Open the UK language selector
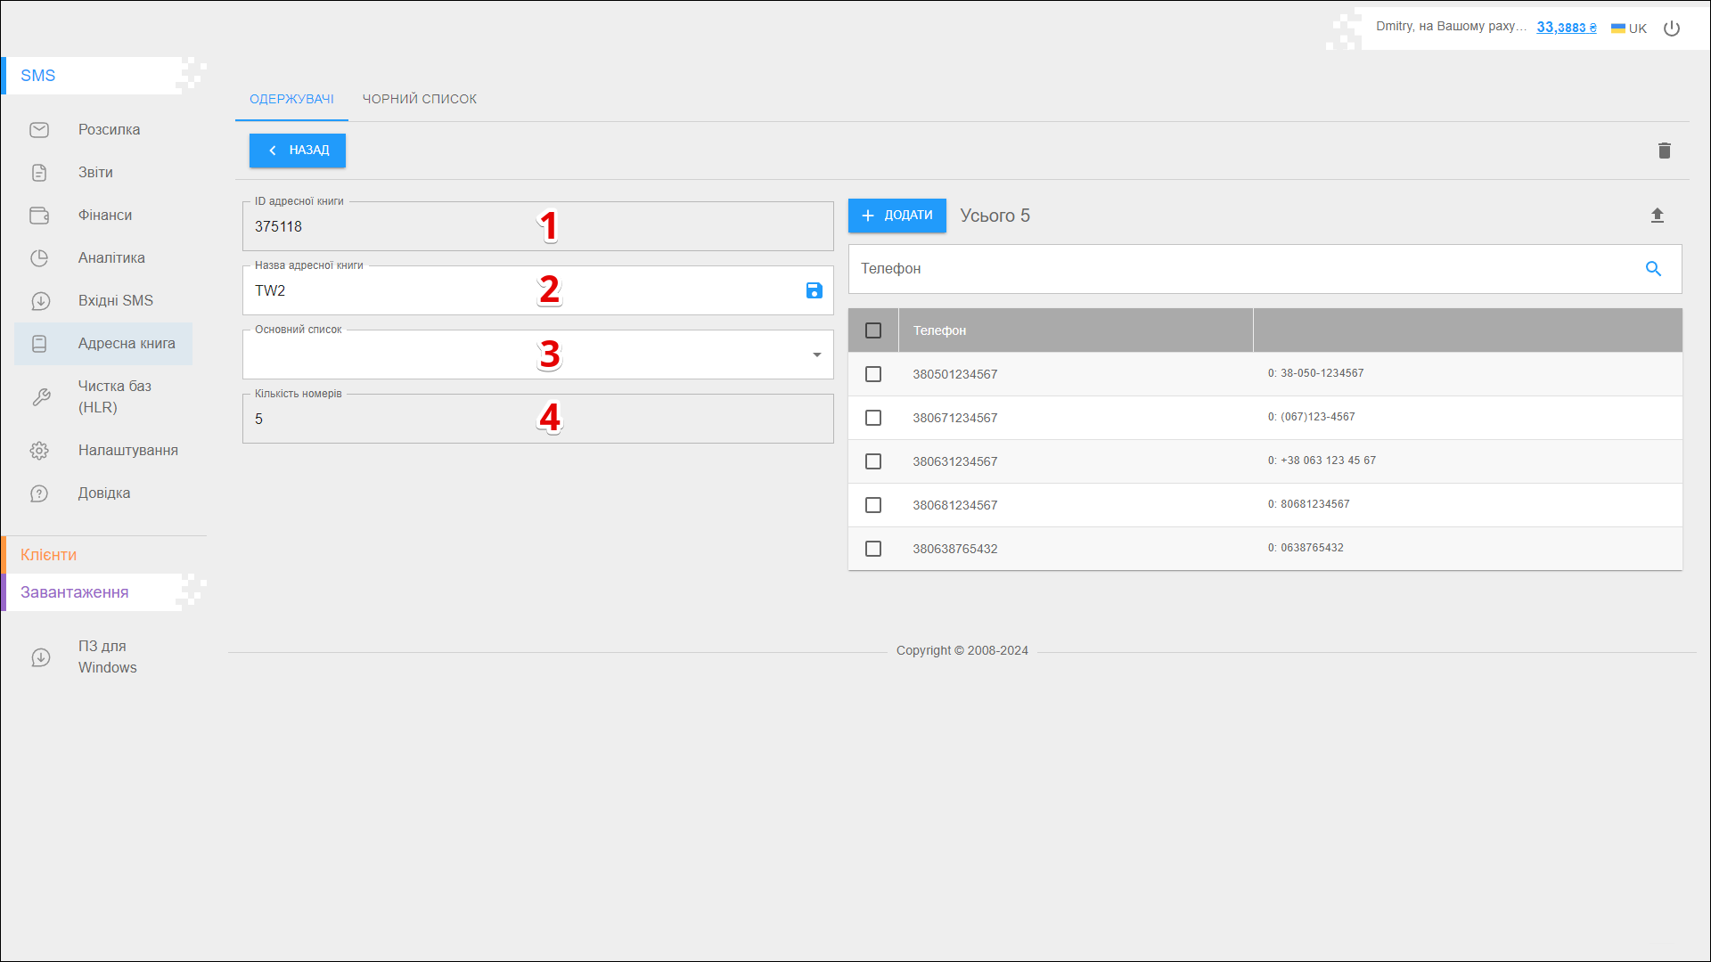1711x962 pixels. [x=1629, y=29]
